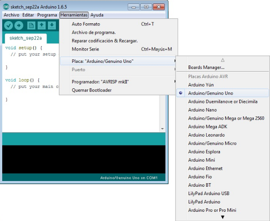
Task: Open Monitor Serie
Action: [x=118, y=49]
